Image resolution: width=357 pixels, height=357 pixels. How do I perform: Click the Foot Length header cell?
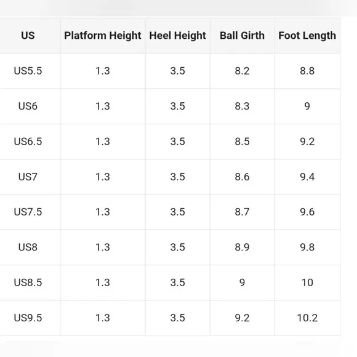pyautogui.click(x=307, y=36)
